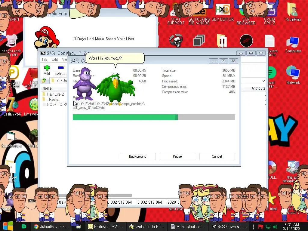Click the green Add icon in 7-Zip
Screen dimensions: 308x231
point(47,68)
